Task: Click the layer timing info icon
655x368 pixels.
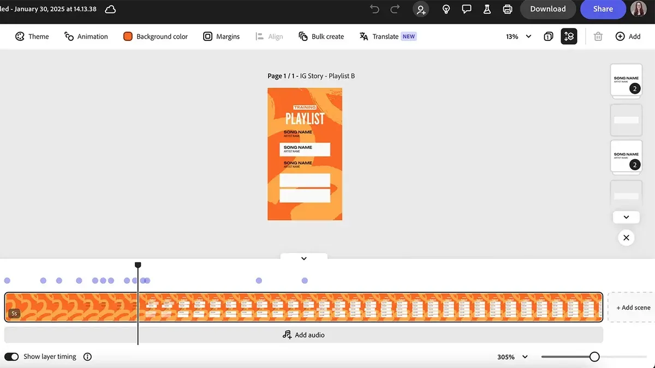Action: click(x=87, y=357)
